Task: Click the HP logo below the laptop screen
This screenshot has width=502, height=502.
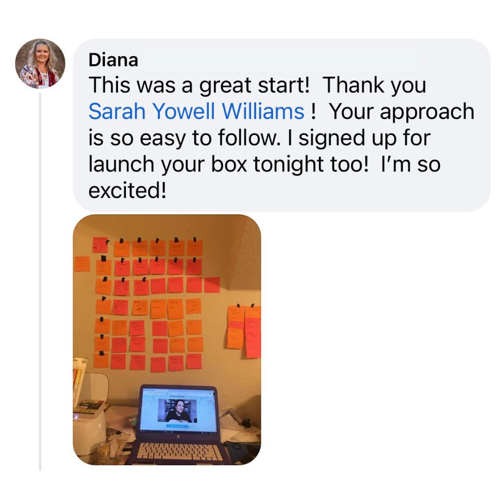Action: click(x=178, y=436)
